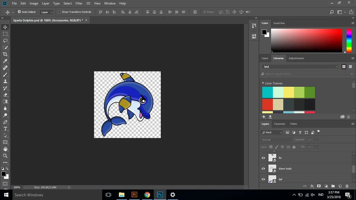Screen dimensions: 356x200
Task: Select the Quick Selection tool
Action: tap(5, 47)
